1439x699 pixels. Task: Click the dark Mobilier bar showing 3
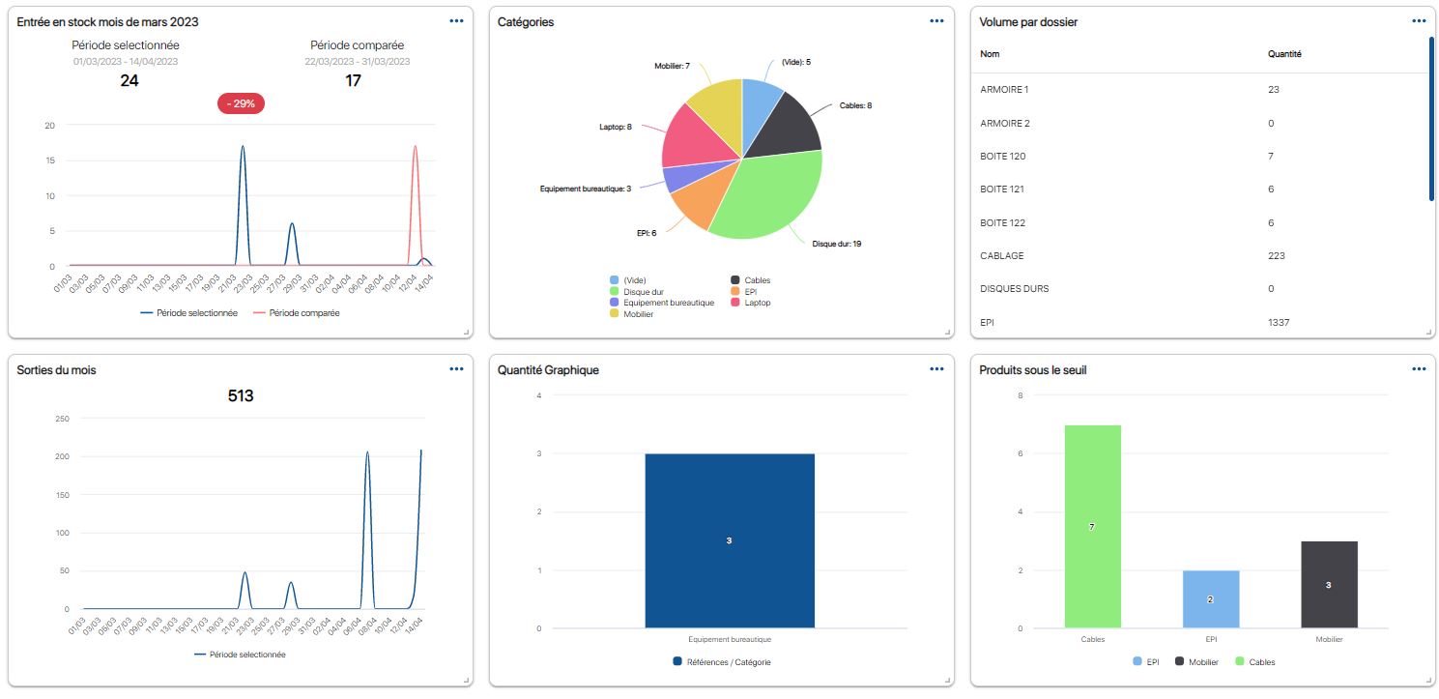click(x=1329, y=585)
